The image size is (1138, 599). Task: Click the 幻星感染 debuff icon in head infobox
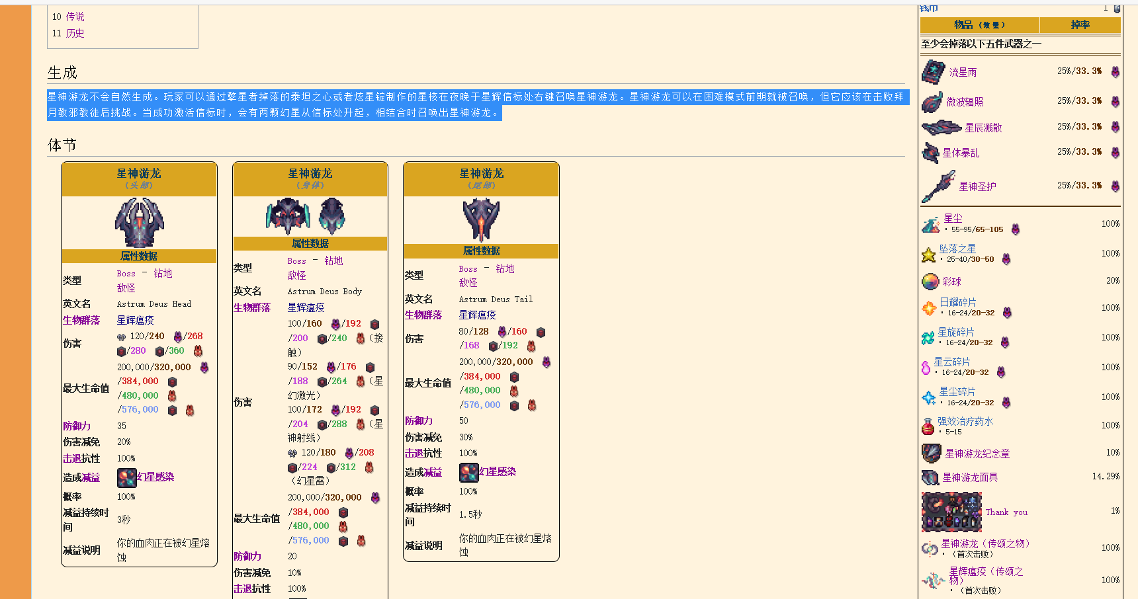127,477
